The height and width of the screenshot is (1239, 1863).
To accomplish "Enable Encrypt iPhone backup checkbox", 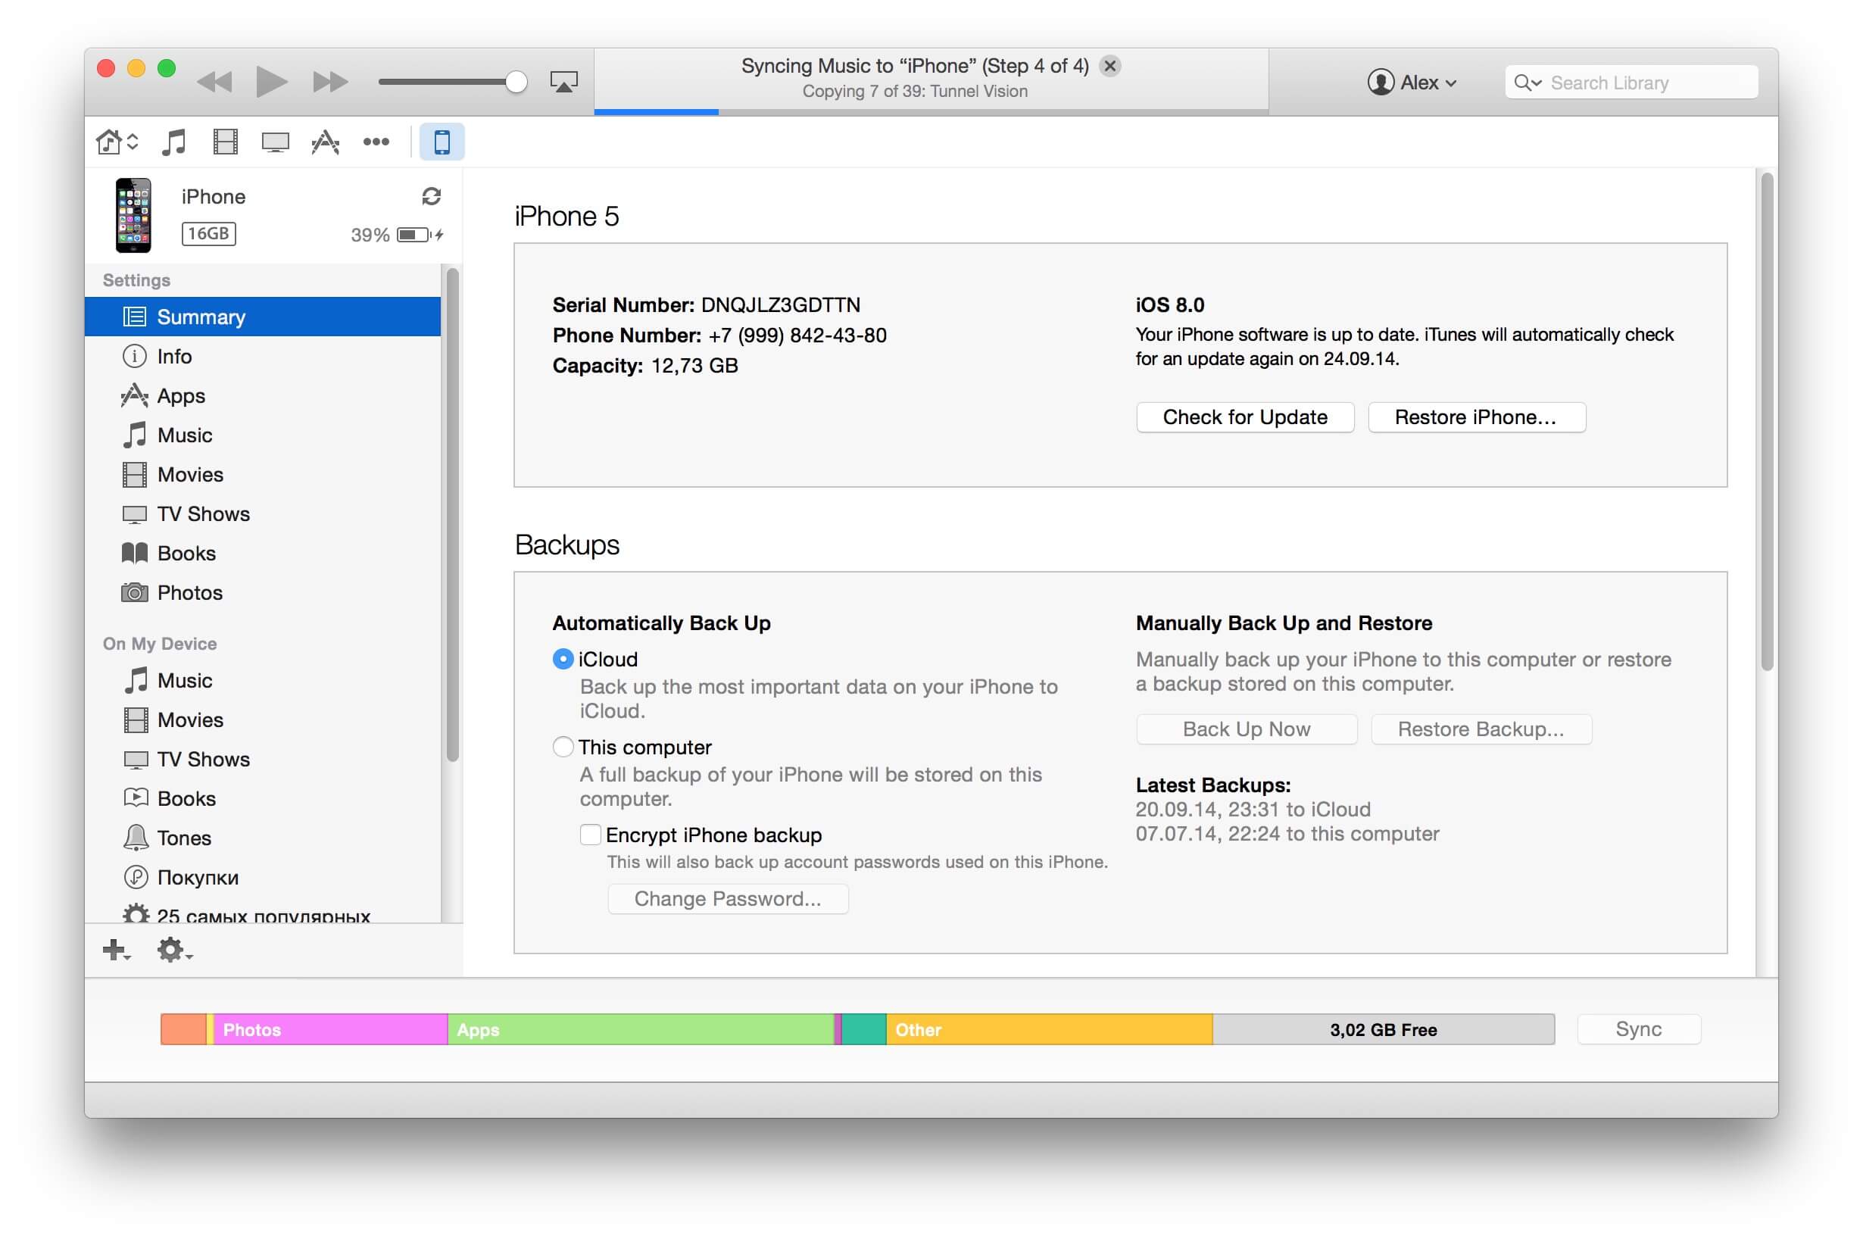I will pyautogui.click(x=590, y=835).
